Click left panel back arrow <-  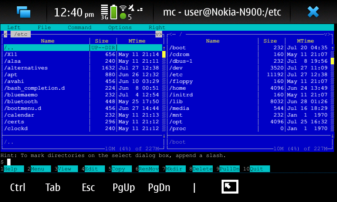(5, 34)
